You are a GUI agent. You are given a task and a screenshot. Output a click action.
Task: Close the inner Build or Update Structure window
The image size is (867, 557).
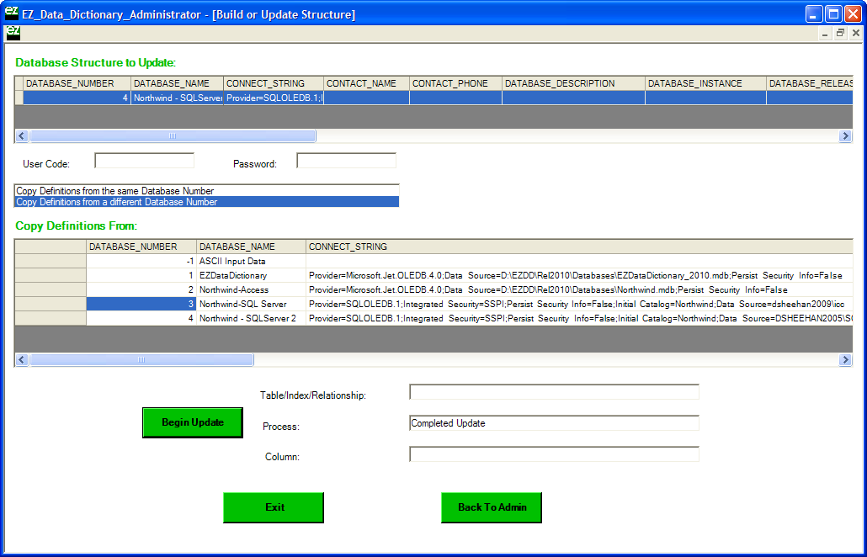coord(855,33)
